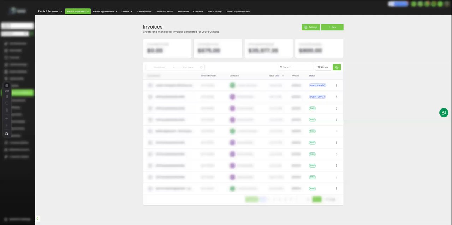Collapse the sidebar with the green chevron
Viewport: 452px width, 225px height.
[x=37, y=219]
